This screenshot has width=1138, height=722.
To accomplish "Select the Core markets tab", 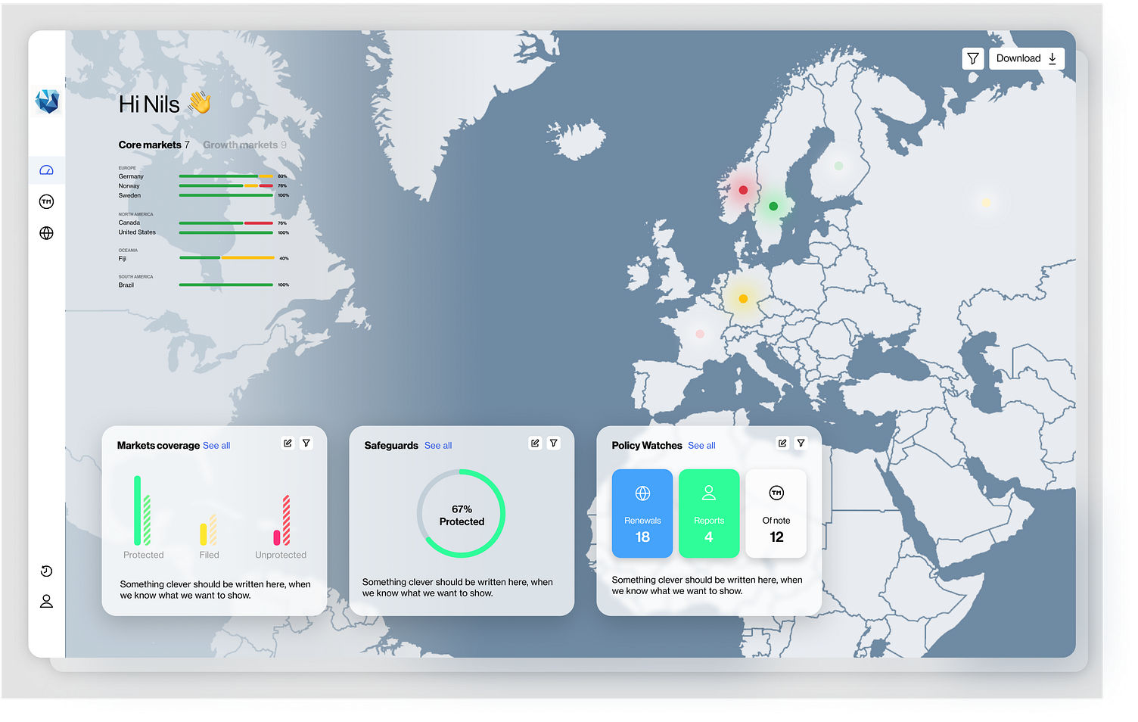I will point(148,145).
